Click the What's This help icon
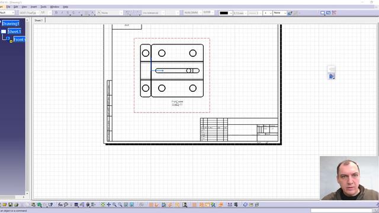379x213 pixels. (51, 205)
